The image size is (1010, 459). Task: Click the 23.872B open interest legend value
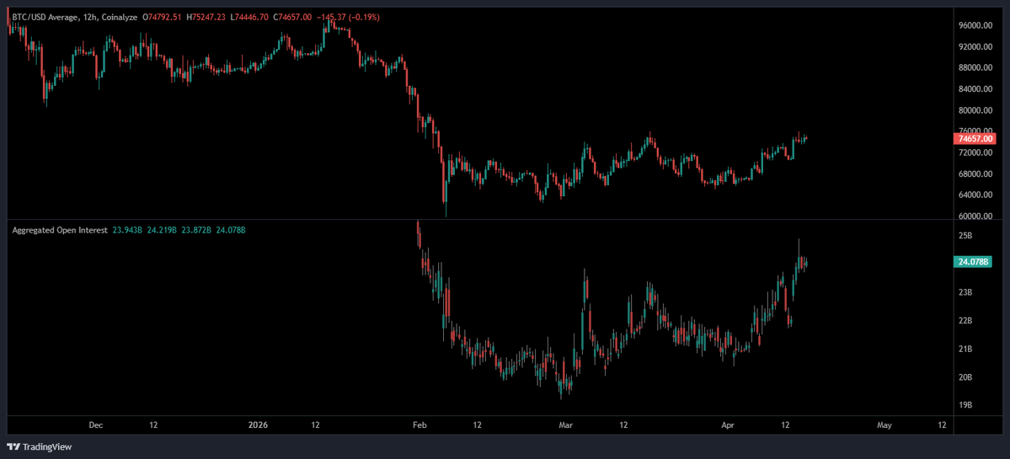[195, 229]
